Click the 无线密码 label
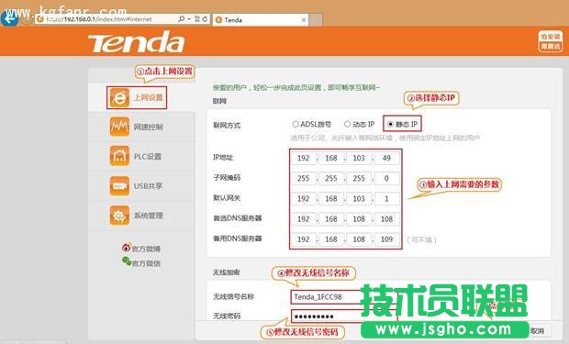Image resolution: width=569 pixels, height=344 pixels. 227,316
